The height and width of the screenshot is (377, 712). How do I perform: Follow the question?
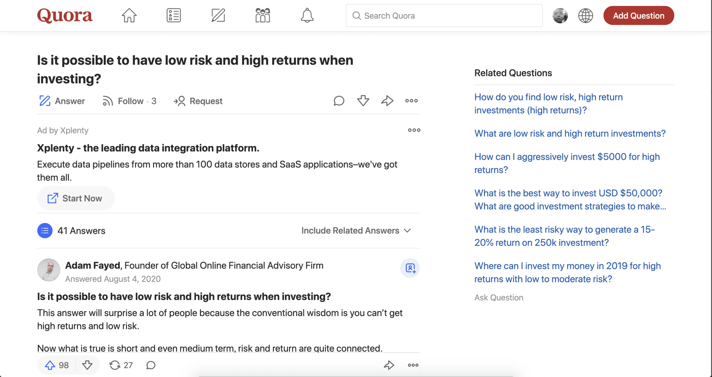click(129, 101)
